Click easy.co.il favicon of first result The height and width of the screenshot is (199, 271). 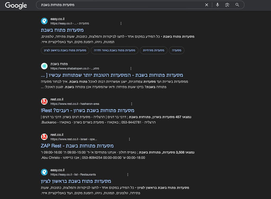[44, 21]
